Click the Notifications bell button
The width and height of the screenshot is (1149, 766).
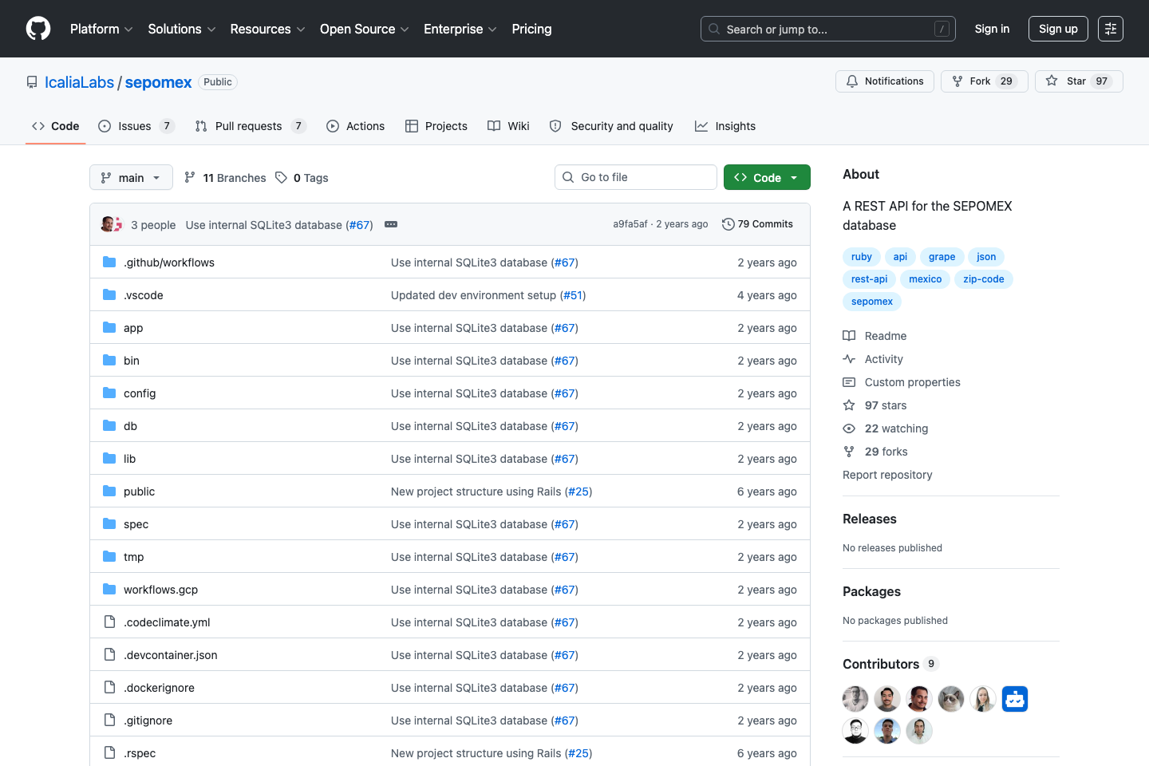(x=884, y=81)
